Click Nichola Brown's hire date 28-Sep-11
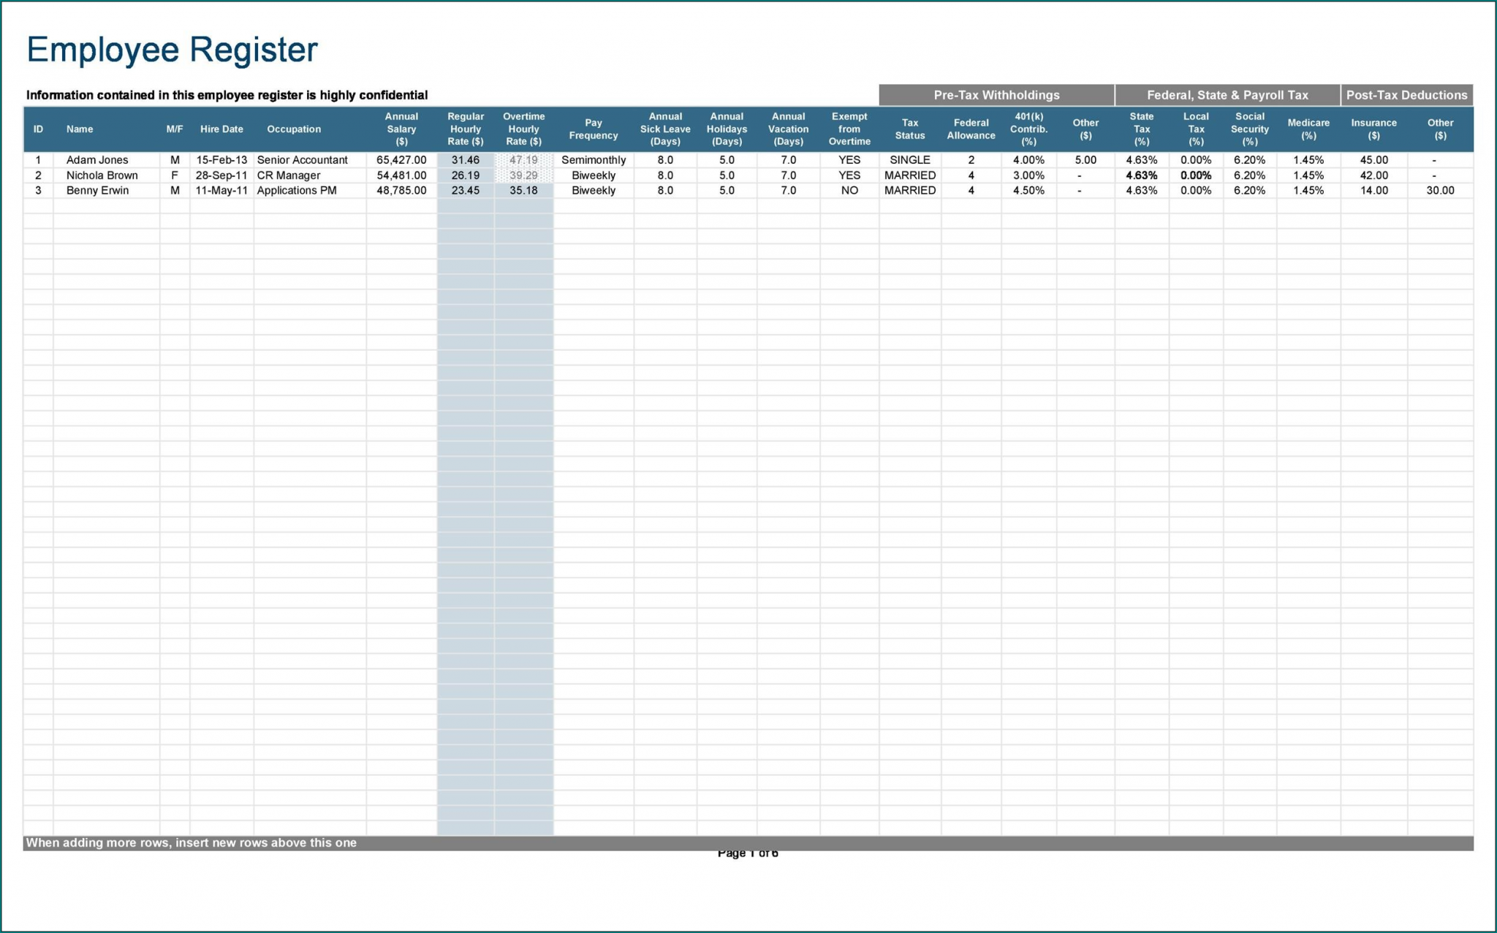Viewport: 1497px width, 933px height. click(221, 175)
